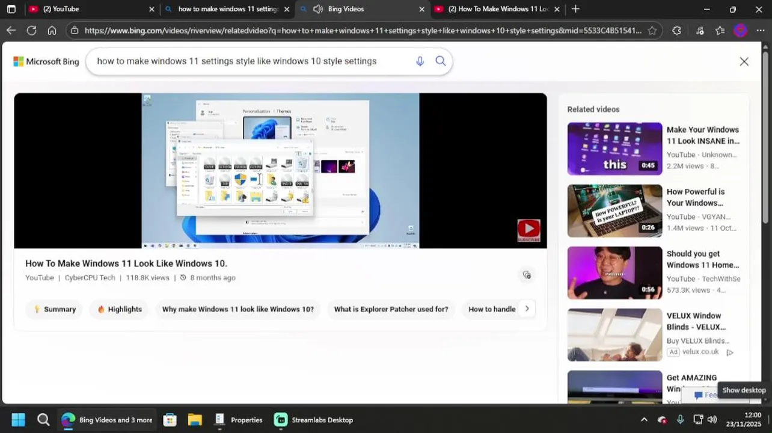
Task: Switch to 'how to make windows 11 setting' tab
Action: (225, 9)
